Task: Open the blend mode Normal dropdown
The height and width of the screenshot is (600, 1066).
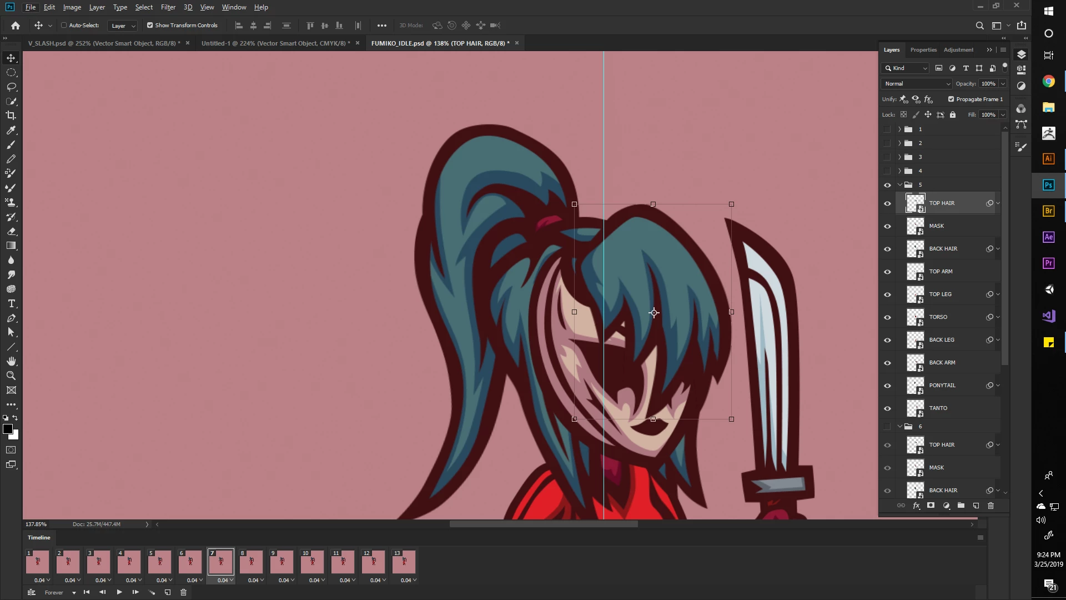Action: point(917,83)
